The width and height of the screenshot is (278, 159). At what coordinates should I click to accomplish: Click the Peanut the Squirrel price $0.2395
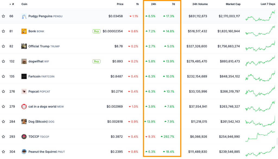tap(117, 152)
